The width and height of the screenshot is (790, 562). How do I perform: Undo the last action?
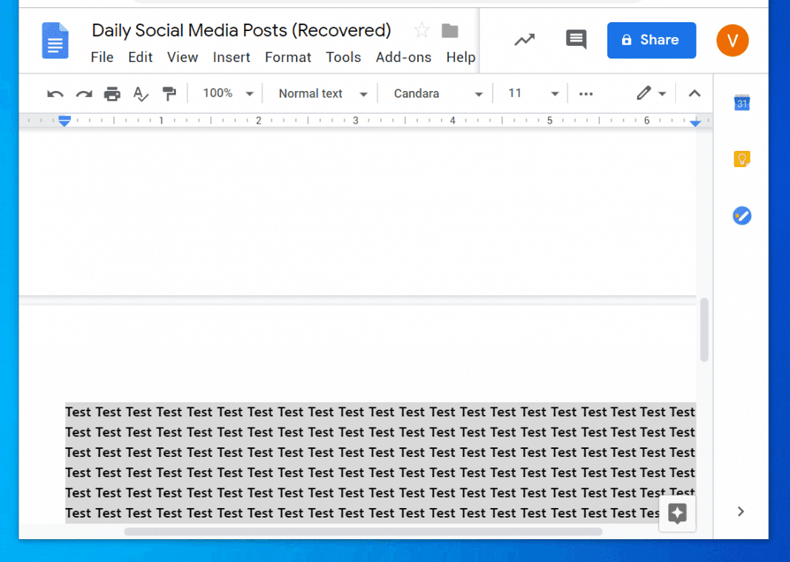point(55,93)
